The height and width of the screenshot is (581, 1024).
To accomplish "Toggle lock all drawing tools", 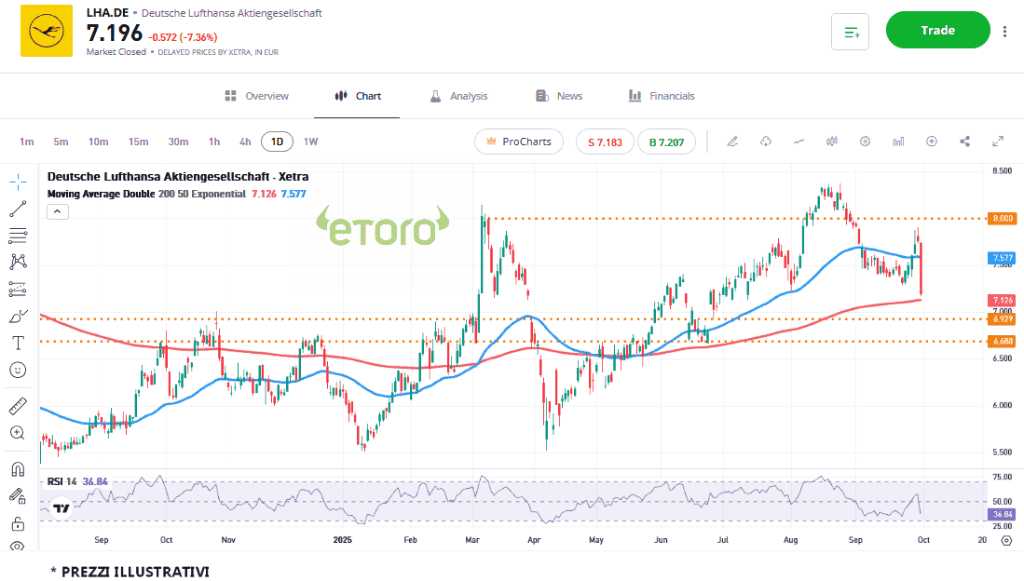I will 18,523.
